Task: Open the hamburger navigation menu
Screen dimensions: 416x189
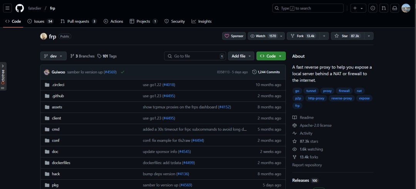Action: 8,8
